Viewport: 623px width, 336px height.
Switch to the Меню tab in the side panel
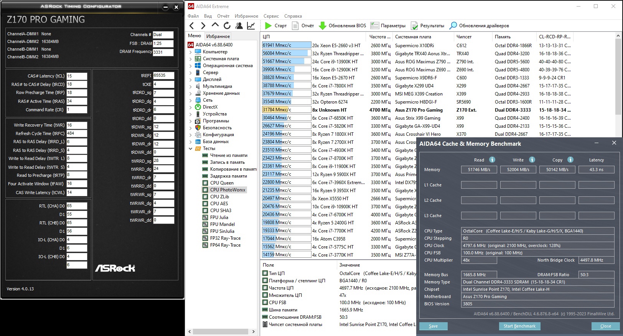(194, 36)
